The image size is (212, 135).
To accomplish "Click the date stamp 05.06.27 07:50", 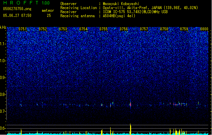I will tap(17, 16).
